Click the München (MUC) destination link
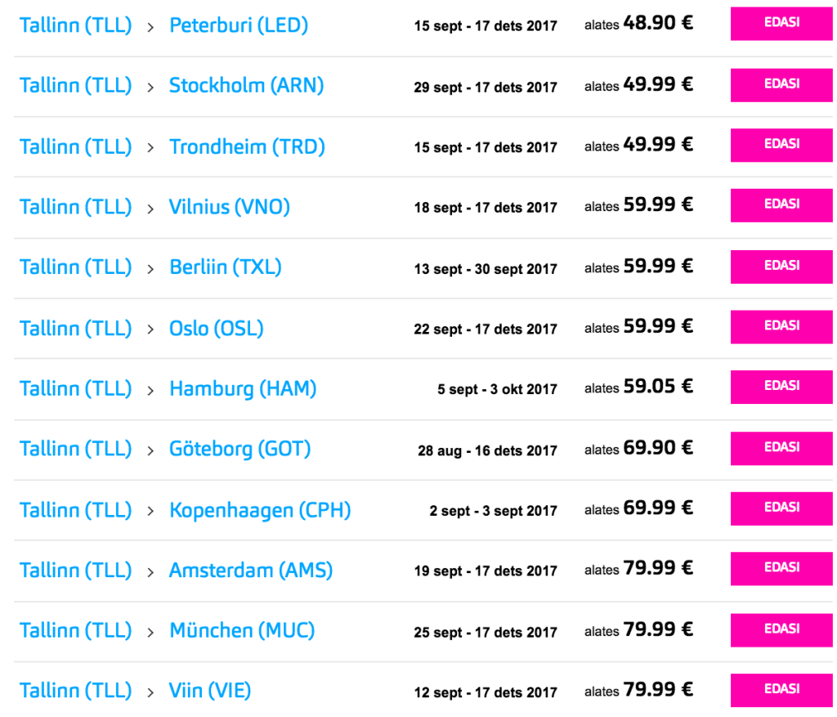 [x=242, y=630]
